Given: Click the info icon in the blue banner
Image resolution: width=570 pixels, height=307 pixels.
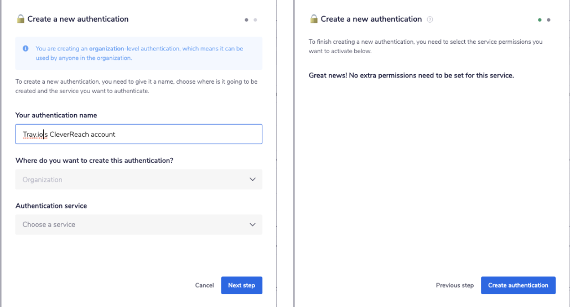Looking at the screenshot, I should (x=25, y=49).
